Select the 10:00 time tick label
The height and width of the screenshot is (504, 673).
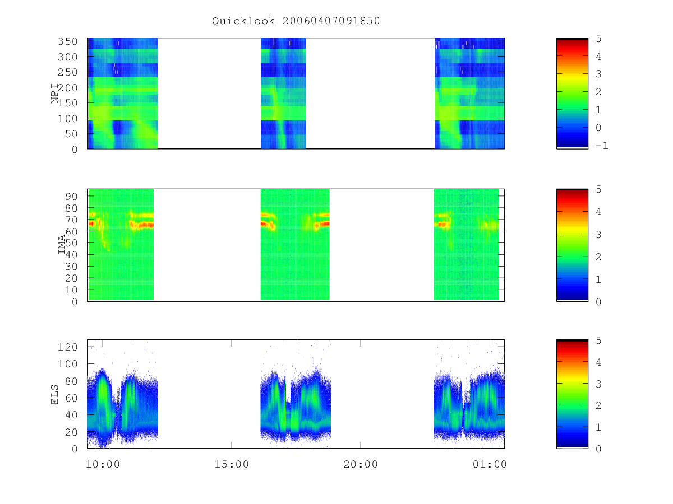click(104, 464)
